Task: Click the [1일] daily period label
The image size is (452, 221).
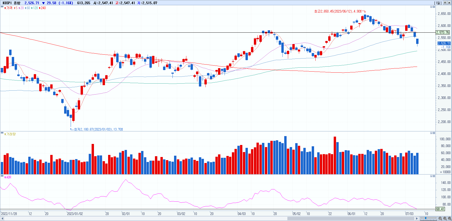Action: 438,3
